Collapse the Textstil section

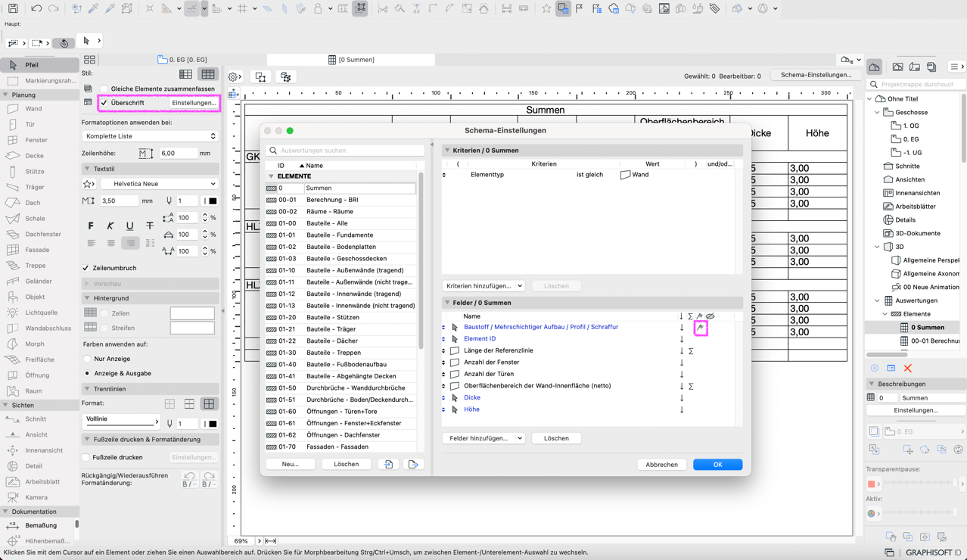click(87, 169)
